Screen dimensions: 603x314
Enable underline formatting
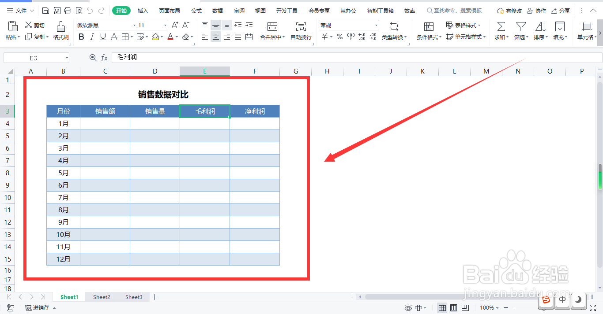point(102,37)
